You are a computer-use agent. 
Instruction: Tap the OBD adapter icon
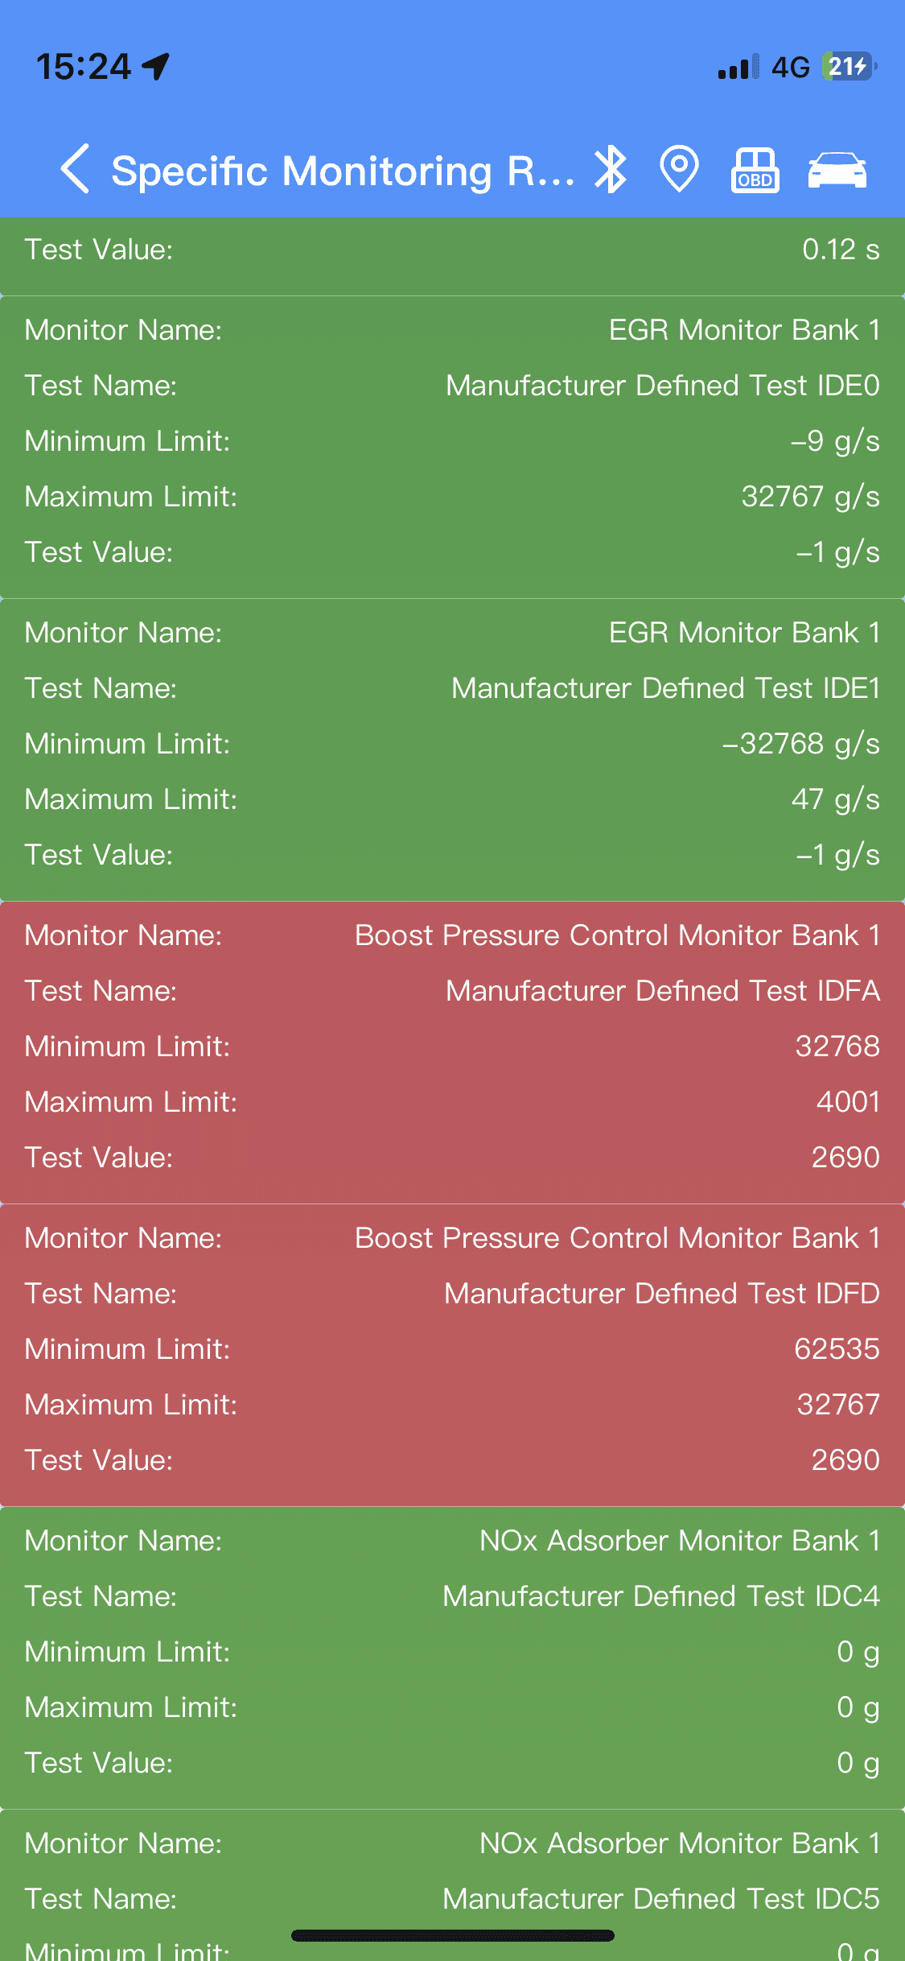(x=755, y=170)
